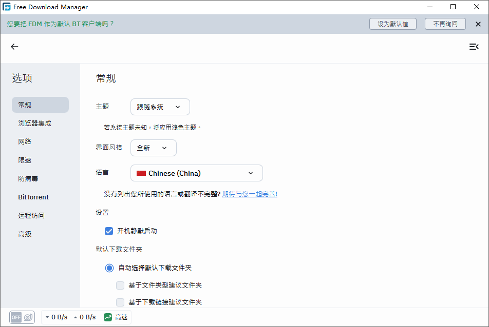489x327 pixels.
Task: Disable the 开机静默启动 checkbox
Action: coord(108,231)
